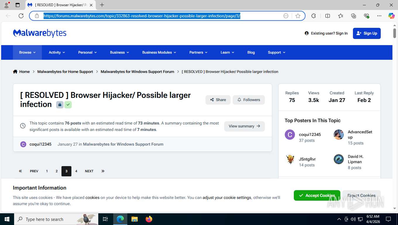Open a new browser tab
Viewport: 398px width, 225px height.
(102, 5)
